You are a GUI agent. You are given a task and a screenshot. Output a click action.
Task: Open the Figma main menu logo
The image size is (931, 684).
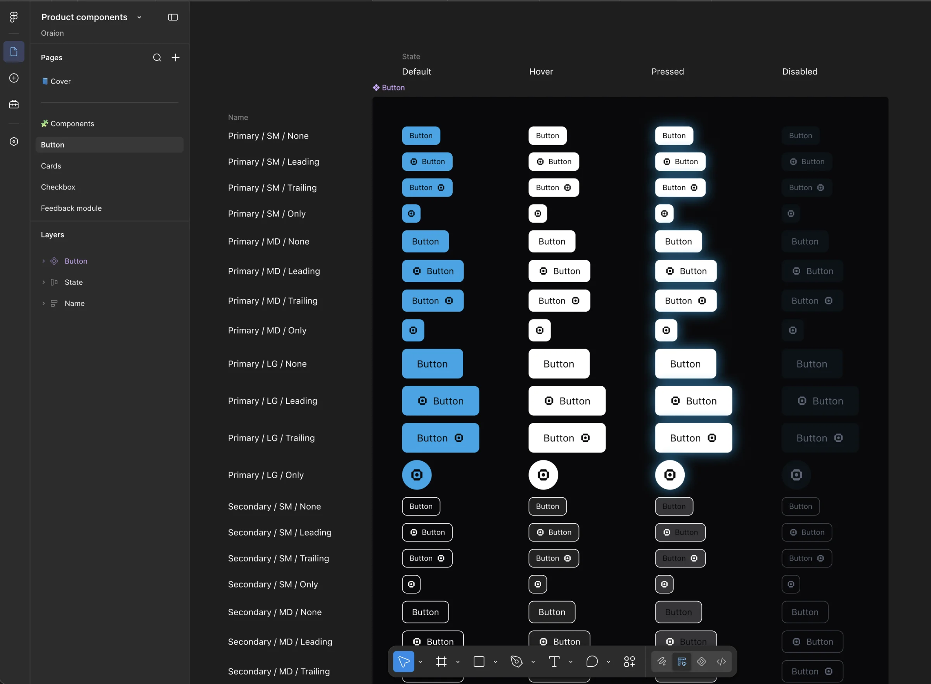point(14,17)
